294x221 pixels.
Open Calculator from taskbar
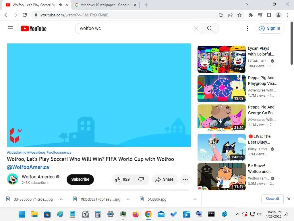click(98, 214)
